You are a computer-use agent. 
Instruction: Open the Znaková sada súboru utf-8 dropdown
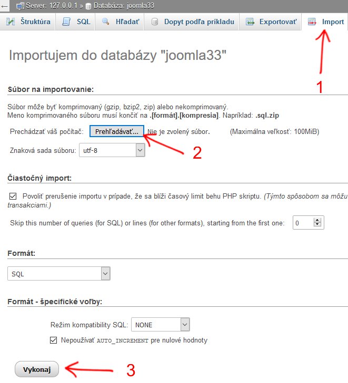112,150
